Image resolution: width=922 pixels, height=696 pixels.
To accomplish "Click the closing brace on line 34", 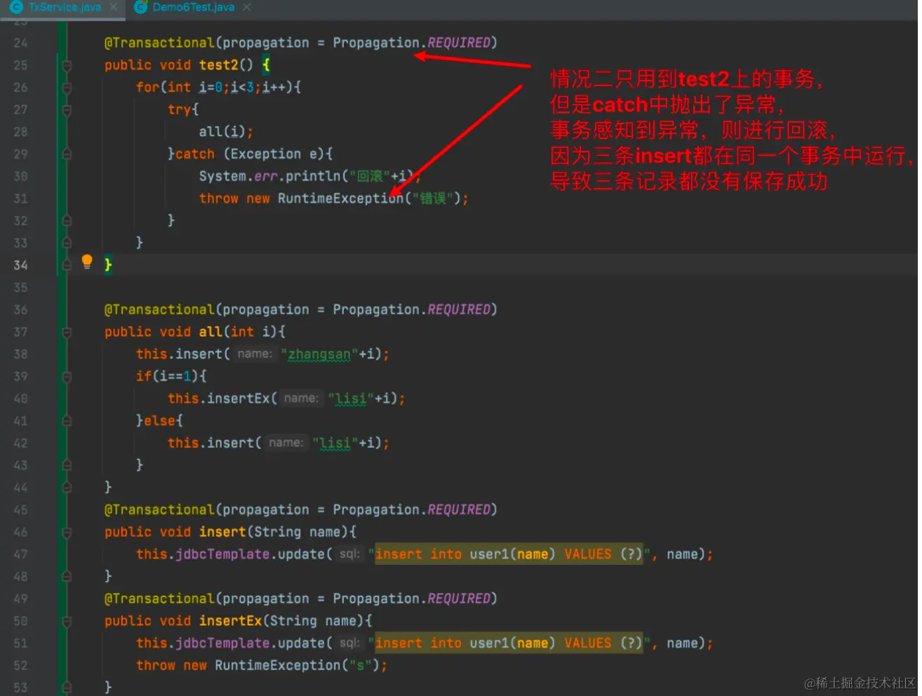I will [108, 265].
